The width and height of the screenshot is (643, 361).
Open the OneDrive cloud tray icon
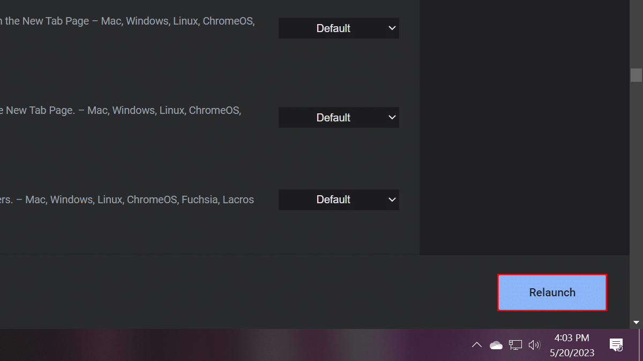tap(496, 345)
